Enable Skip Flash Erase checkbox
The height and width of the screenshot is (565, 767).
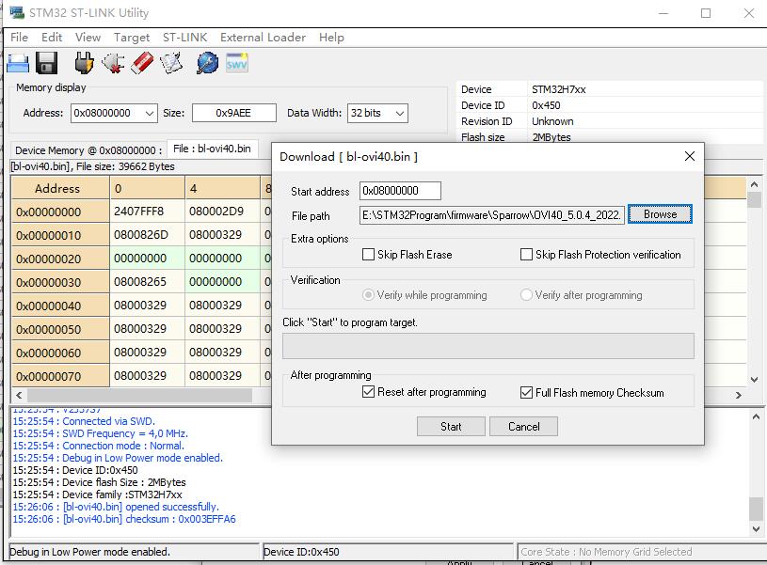click(368, 255)
